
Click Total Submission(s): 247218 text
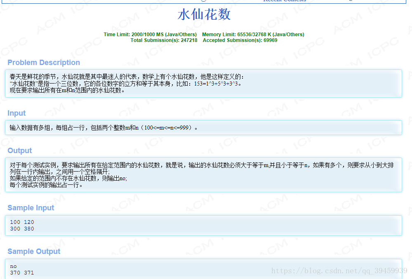164,40
